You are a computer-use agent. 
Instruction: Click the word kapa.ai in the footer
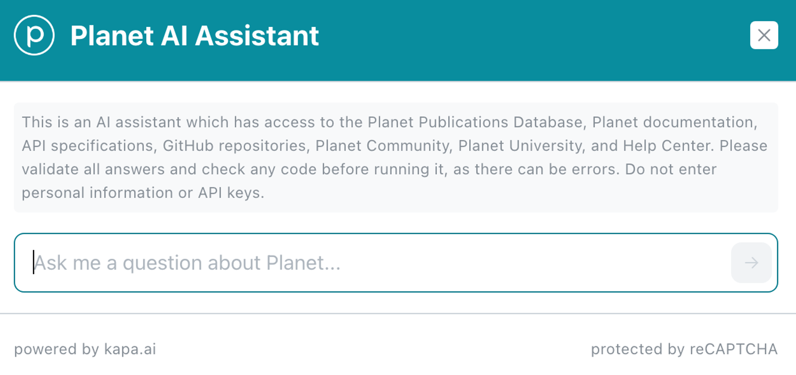[x=130, y=349]
